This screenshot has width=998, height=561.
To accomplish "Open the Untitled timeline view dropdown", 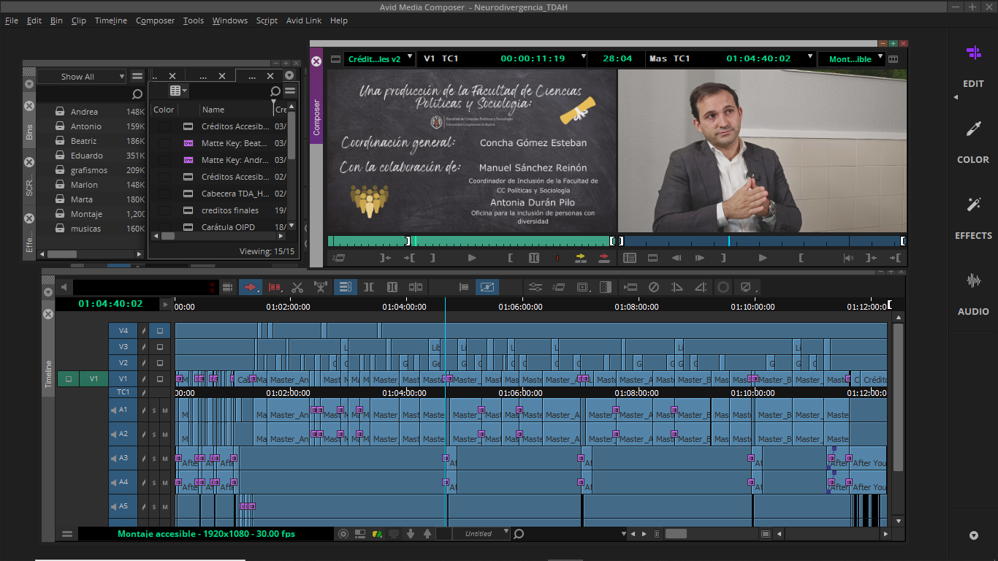I will [x=481, y=534].
